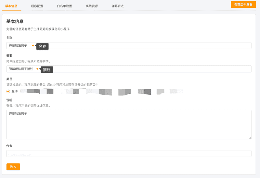This screenshot has width=260, height=178.
Task: Click inside the 说明 description textarea
Action: coord(129,125)
